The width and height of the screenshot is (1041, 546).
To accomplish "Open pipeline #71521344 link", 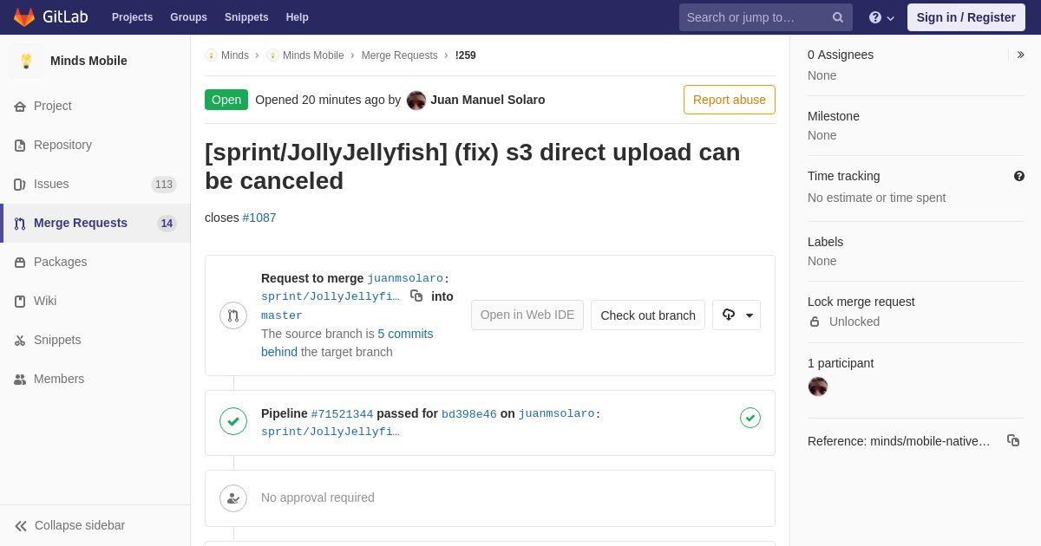I will tap(342, 414).
